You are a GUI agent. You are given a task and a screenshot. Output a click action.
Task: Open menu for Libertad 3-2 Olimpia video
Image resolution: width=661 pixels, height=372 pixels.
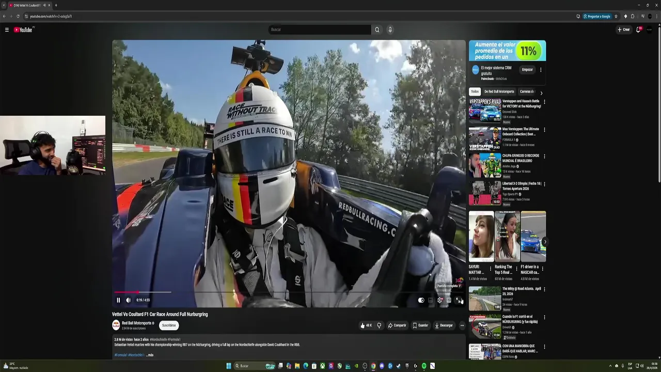coord(544,184)
